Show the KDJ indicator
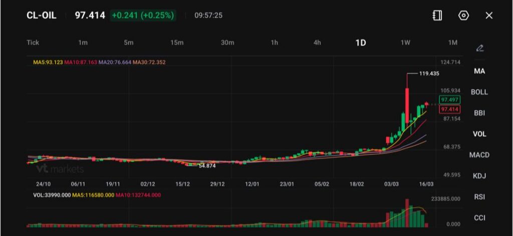 (x=479, y=176)
